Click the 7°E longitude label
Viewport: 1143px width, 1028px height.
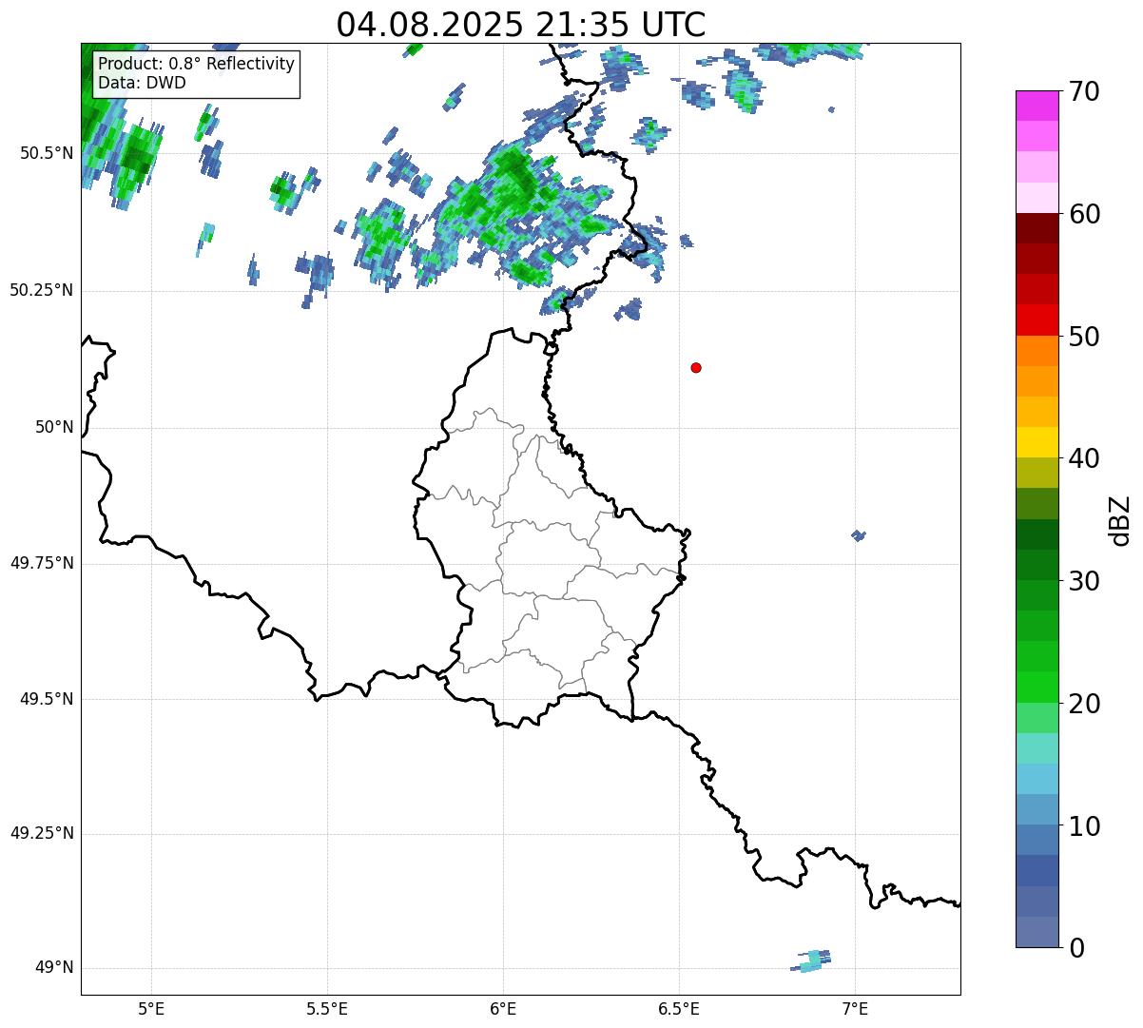pos(855,1008)
